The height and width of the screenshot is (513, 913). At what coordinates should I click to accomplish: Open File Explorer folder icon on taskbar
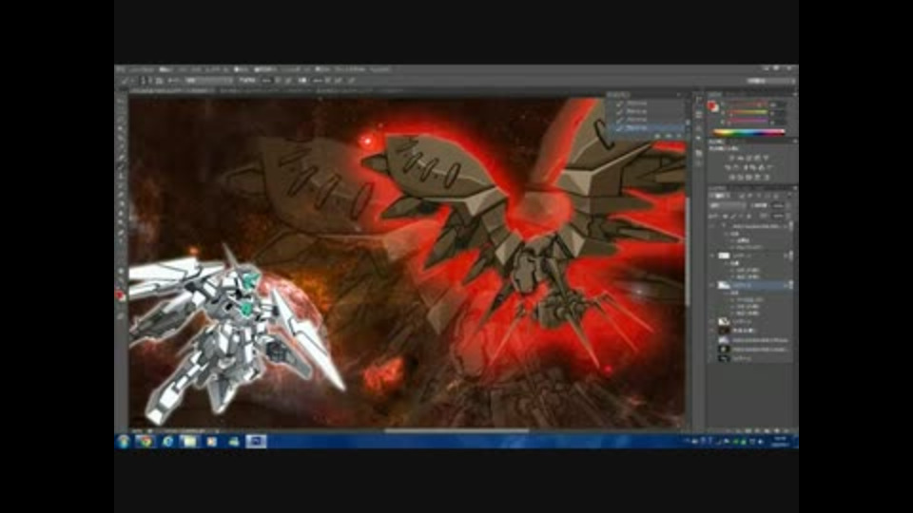coord(189,442)
